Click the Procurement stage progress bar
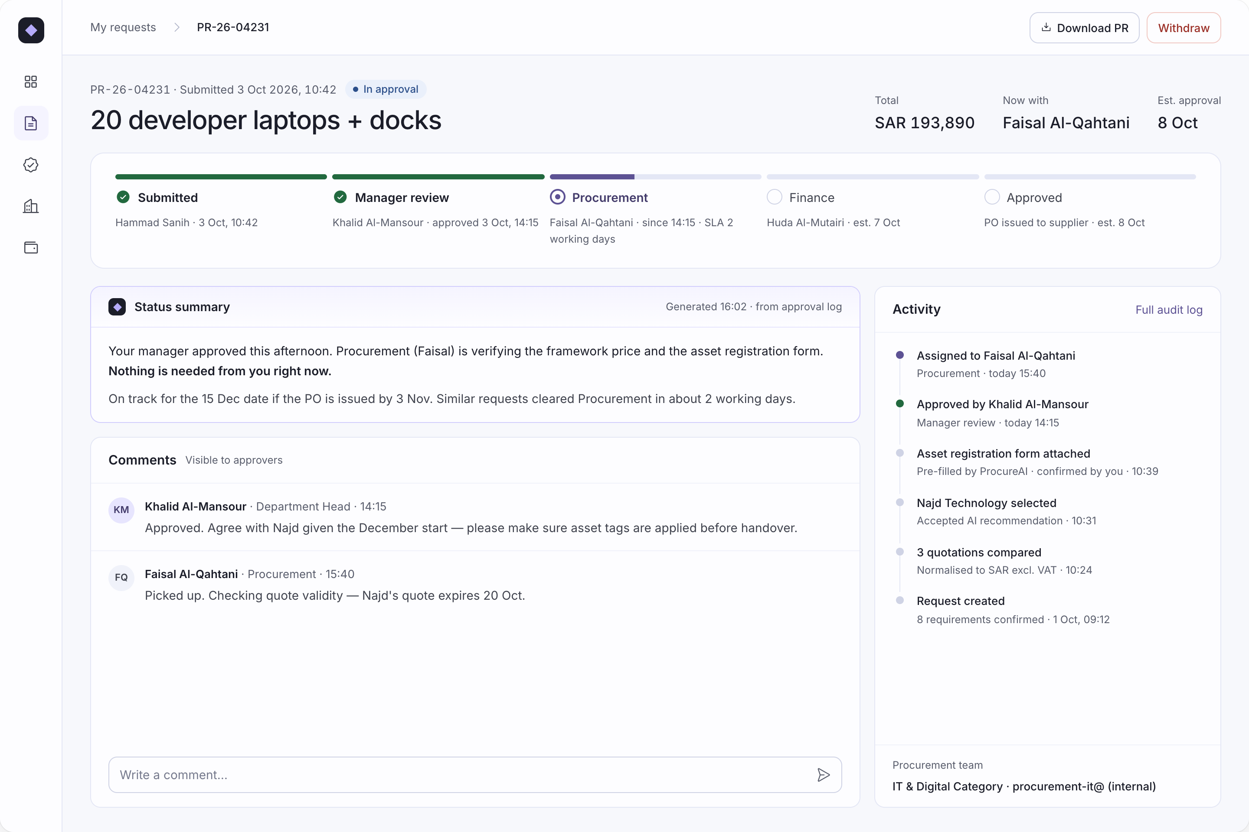 point(655,177)
